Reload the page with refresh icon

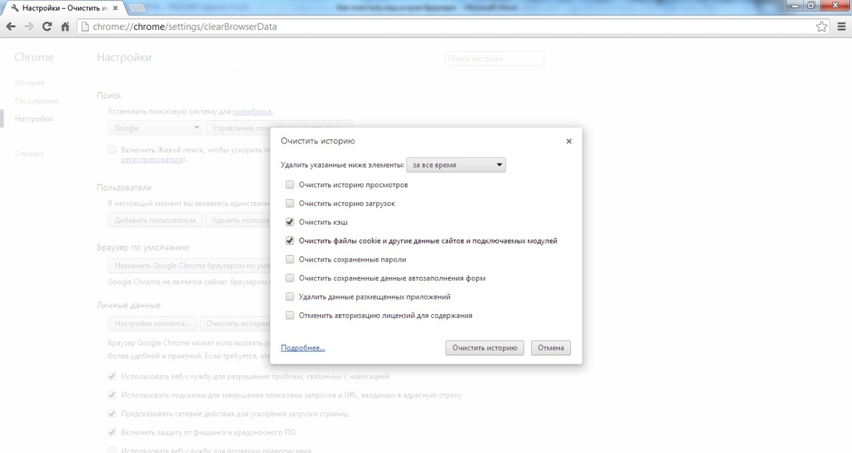point(47,27)
